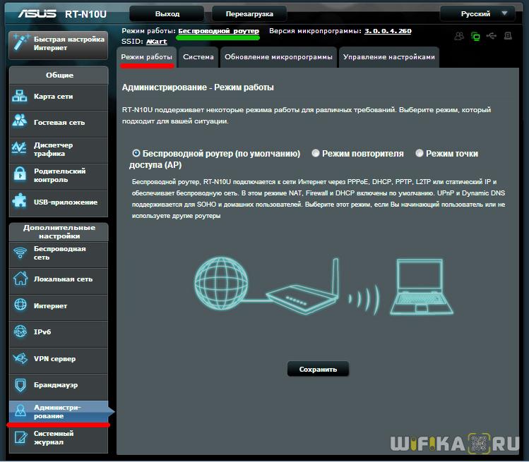Screen dimensions: 529x462
Task: Select Беспроводной роутер (по умолчанию) radio button
Action: [136, 153]
